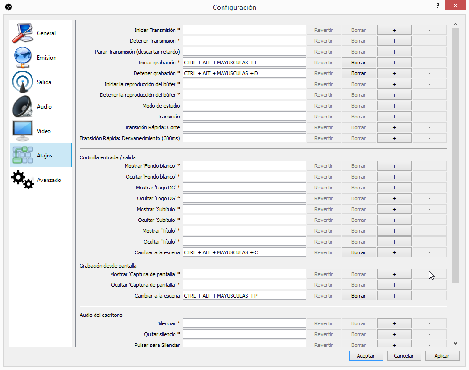The width and height of the screenshot is (469, 370).
Task: Select the Atajos keyboard icon
Action: click(x=23, y=155)
